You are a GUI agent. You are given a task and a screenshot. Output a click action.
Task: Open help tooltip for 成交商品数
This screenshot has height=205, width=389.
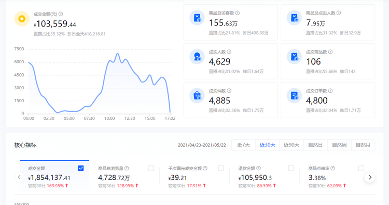pyautogui.click(x=330, y=52)
